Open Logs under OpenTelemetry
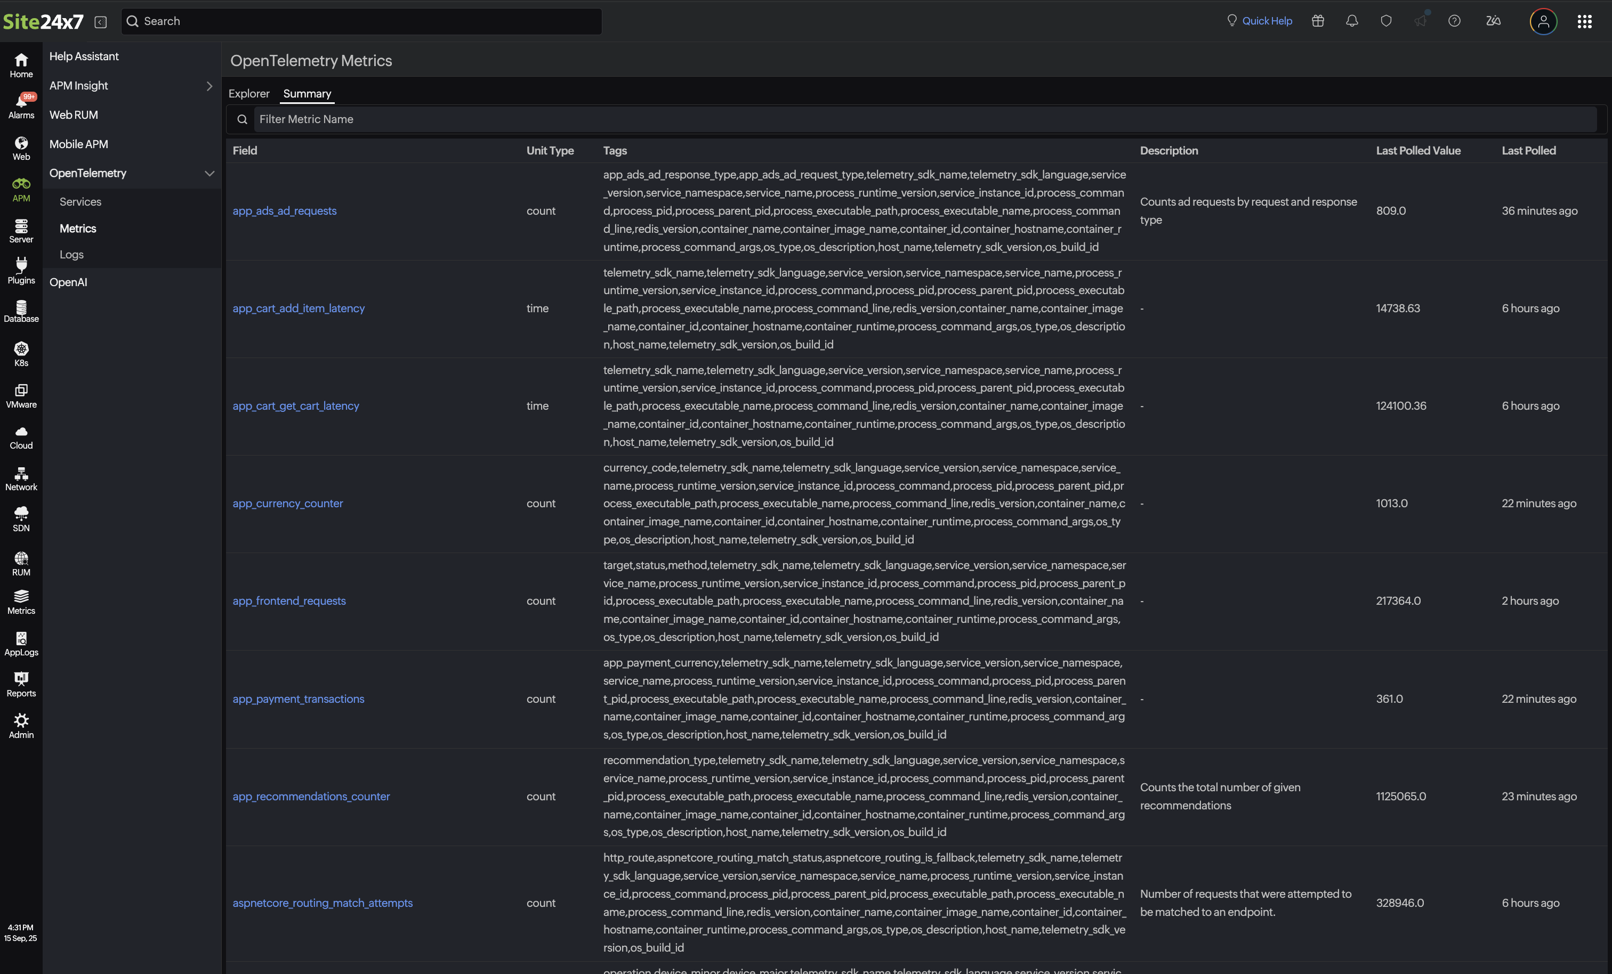The width and height of the screenshot is (1612, 974). 71,255
